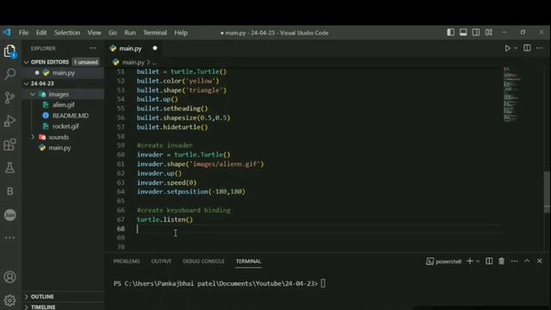Collapse the Open Editors section
Image resolution: width=551 pixels, height=310 pixels.
click(27, 62)
